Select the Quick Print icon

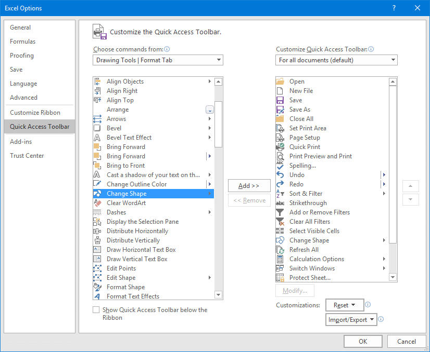click(x=280, y=147)
